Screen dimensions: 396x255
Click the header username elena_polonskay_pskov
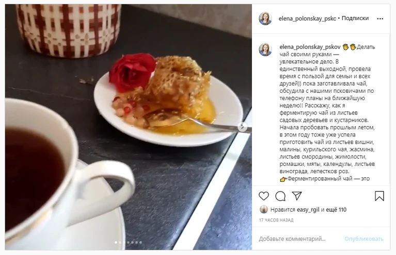pos(307,19)
